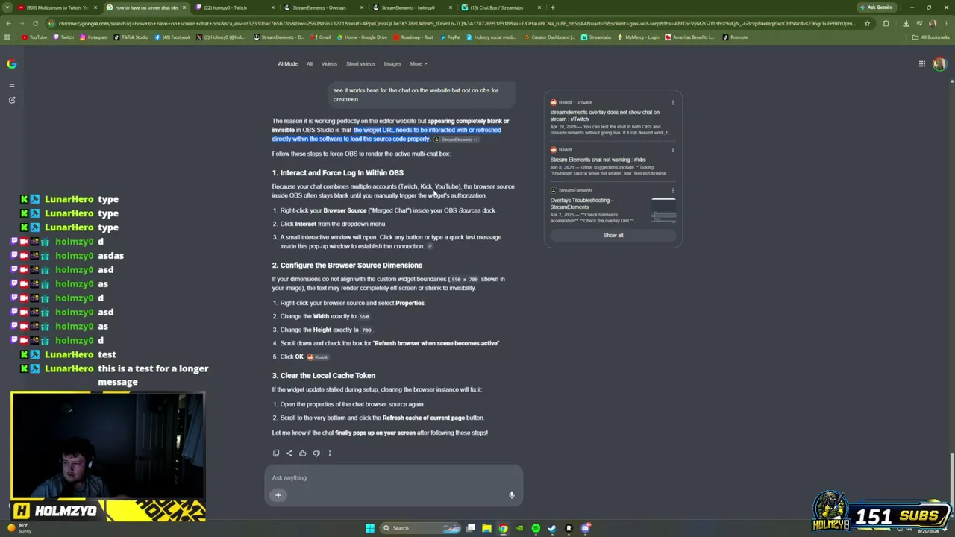Screen dimensions: 955x537
Task: Click the Google logo in the page corner
Action: (11, 63)
